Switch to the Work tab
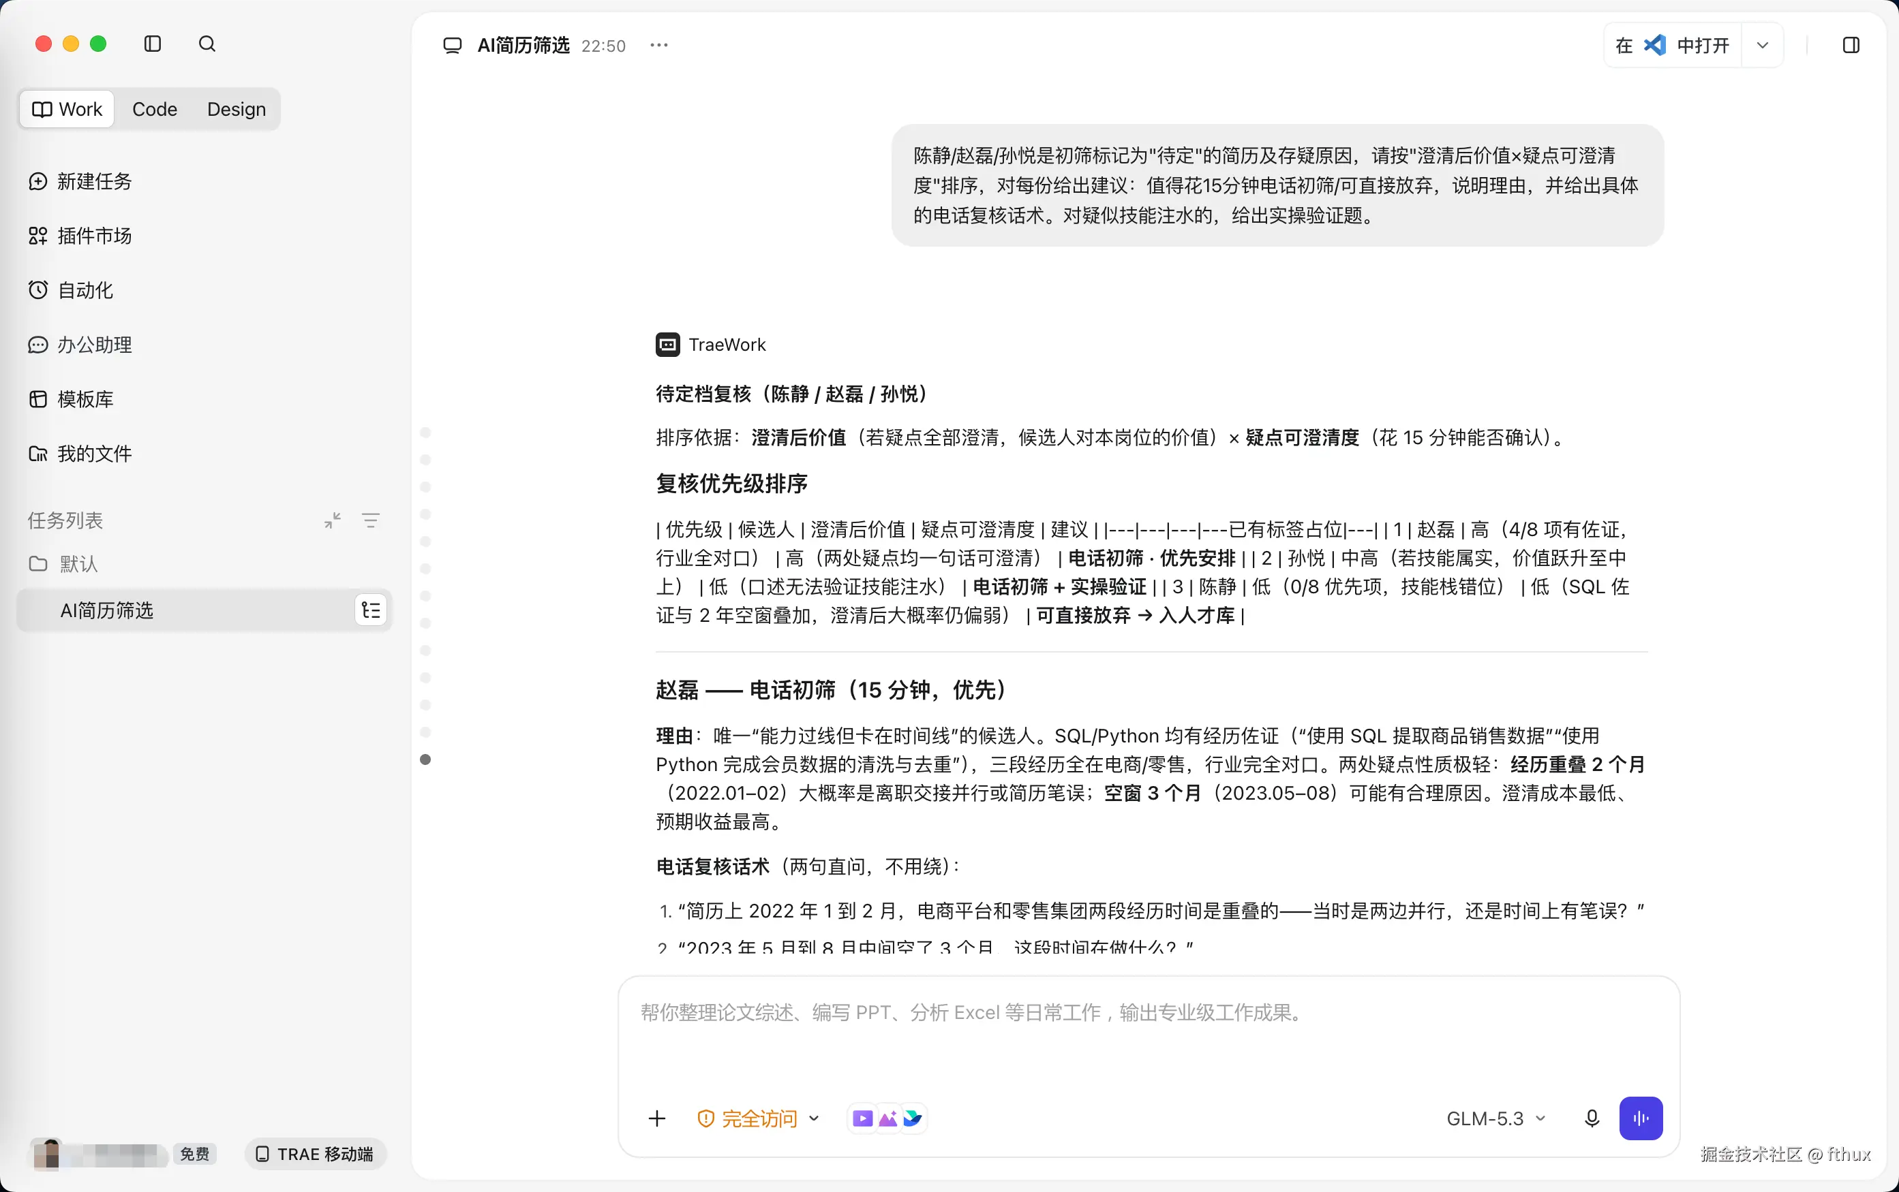 [x=68, y=110]
